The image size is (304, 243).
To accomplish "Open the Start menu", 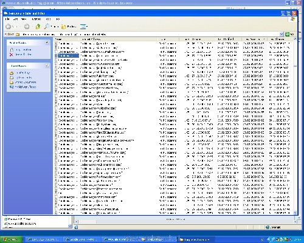I will coord(11,239).
